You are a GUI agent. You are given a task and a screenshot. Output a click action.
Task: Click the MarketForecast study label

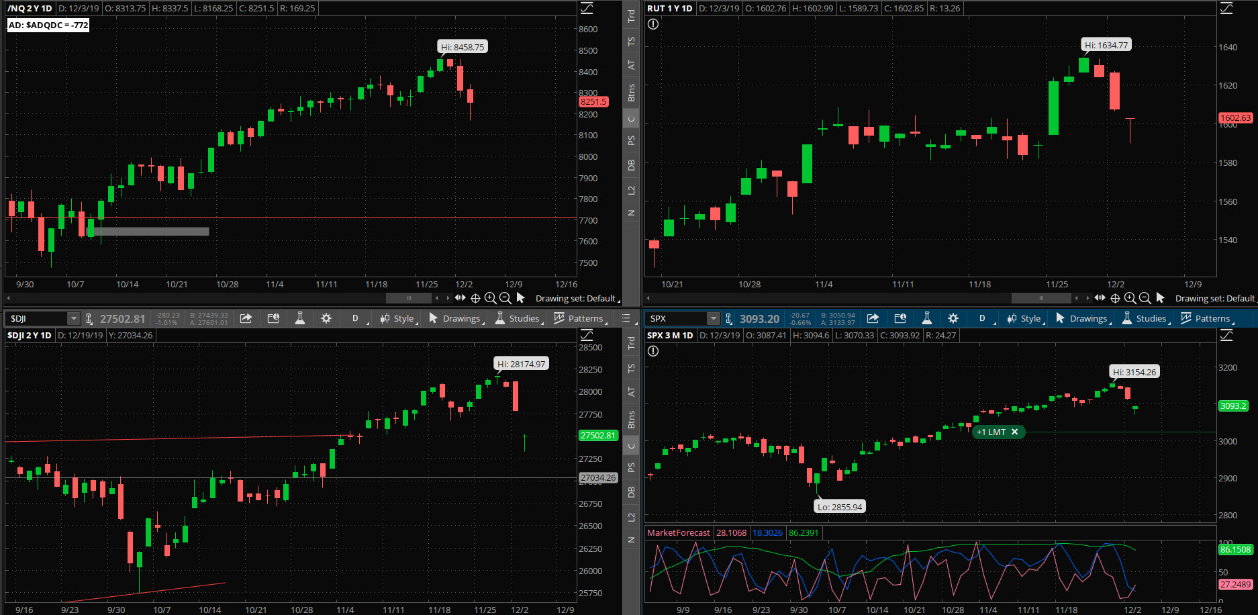click(x=678, y=532)
